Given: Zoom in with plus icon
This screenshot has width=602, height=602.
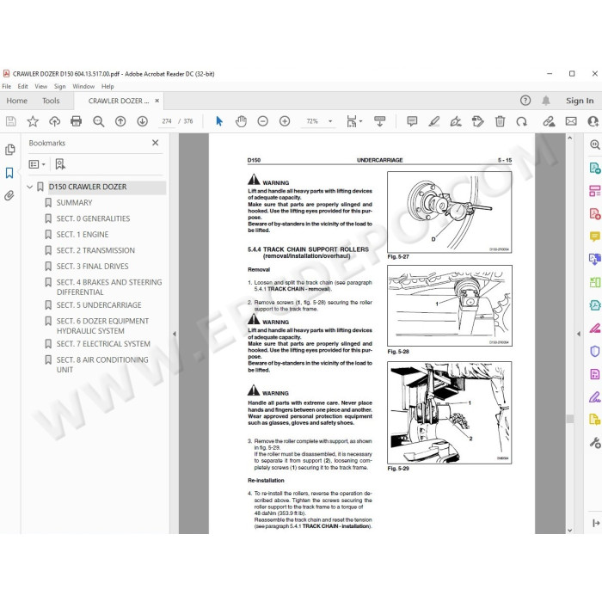Looking at the screenshot, I should 285,122.
